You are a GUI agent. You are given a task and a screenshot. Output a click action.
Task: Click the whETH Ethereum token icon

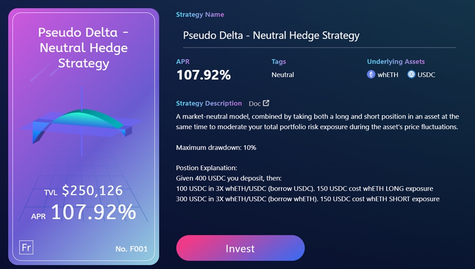(371, 75)
